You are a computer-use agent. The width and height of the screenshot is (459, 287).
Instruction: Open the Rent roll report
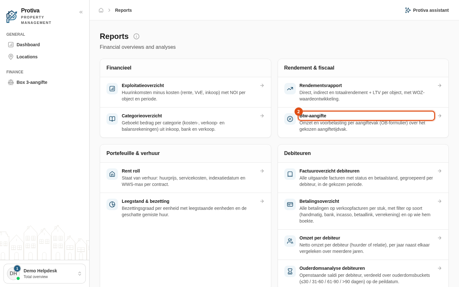click(x=186, y=178)
